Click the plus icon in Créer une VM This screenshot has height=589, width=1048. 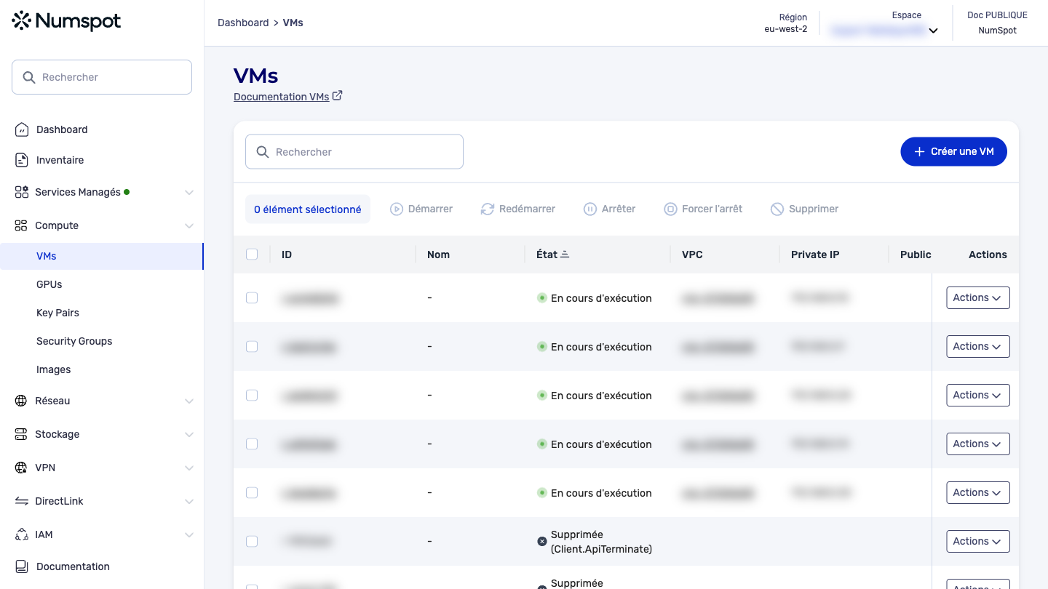point(919,152)
